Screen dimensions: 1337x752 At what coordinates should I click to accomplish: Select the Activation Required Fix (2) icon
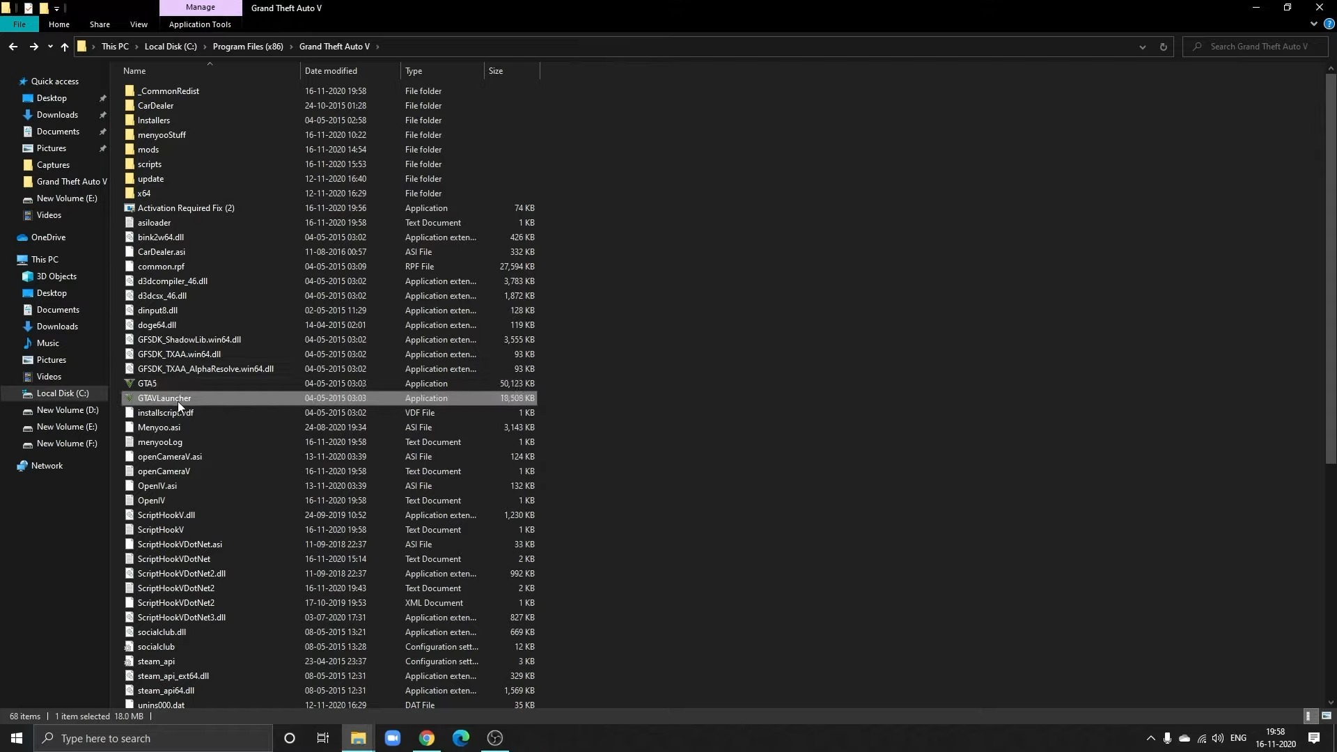point(130,208)
